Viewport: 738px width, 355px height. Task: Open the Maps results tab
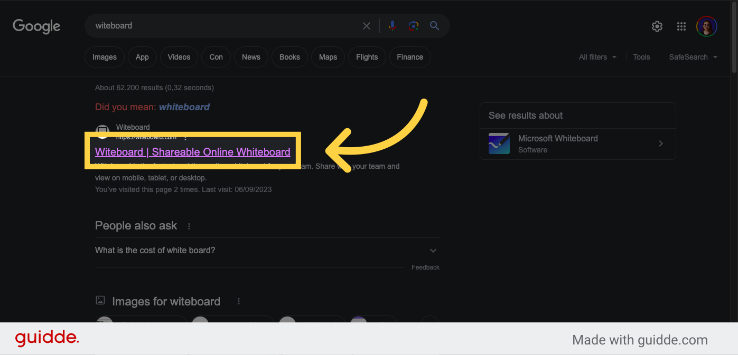coord(328,57)
